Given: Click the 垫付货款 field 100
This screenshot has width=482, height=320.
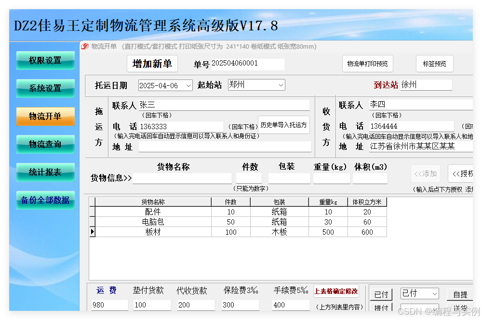Looking at the screenshot, I should coord(152,305).
